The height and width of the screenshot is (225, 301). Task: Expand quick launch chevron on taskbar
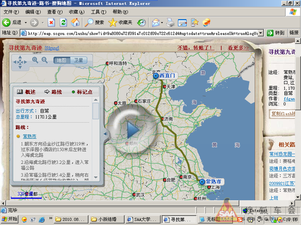[x=51, y=218]
